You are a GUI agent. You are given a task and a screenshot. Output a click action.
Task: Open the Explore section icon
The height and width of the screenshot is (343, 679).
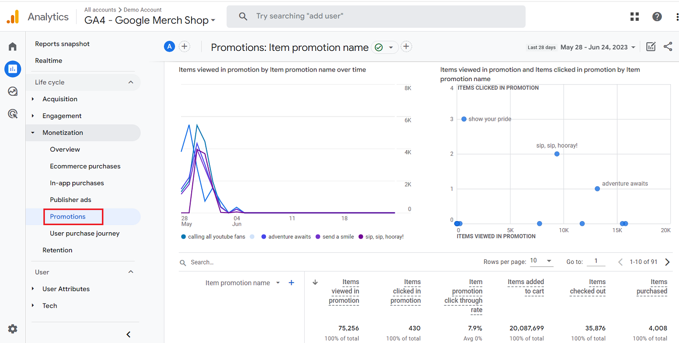point(12,91)
